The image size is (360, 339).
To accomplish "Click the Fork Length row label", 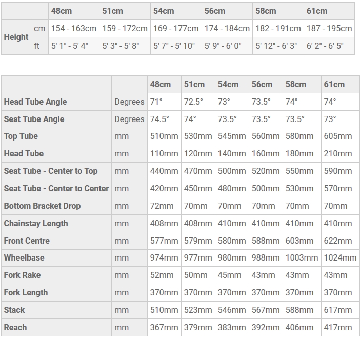I will click(26, 293).
